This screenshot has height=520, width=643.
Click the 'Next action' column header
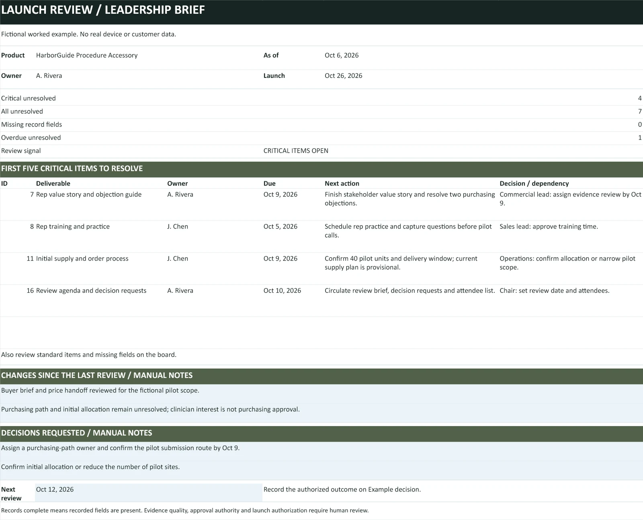pos(342,184)
